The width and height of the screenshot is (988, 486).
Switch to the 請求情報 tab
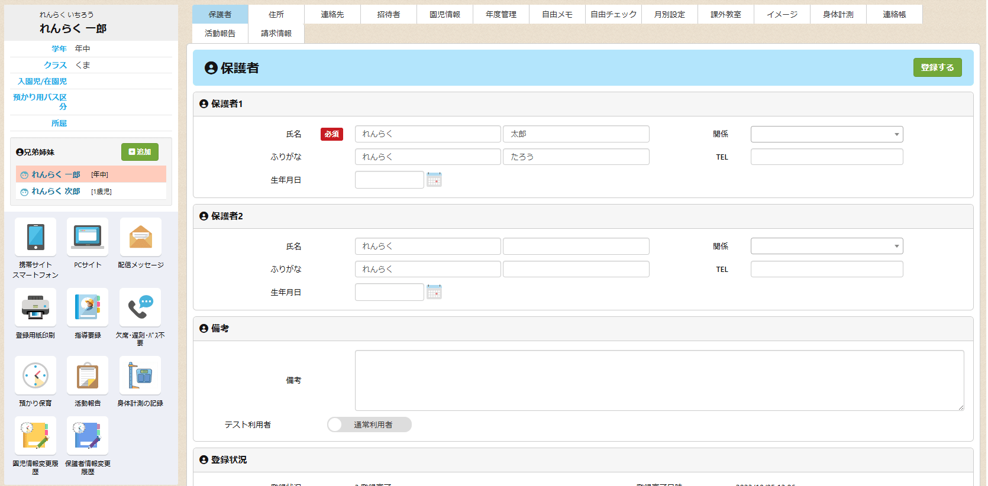[276, 33]
